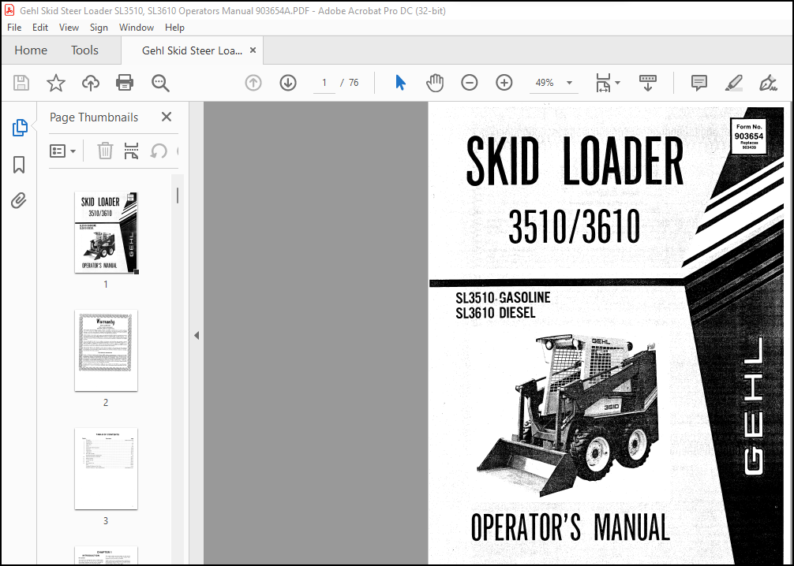
Task: Click the page number field showing 1
Action: (324, 83)
